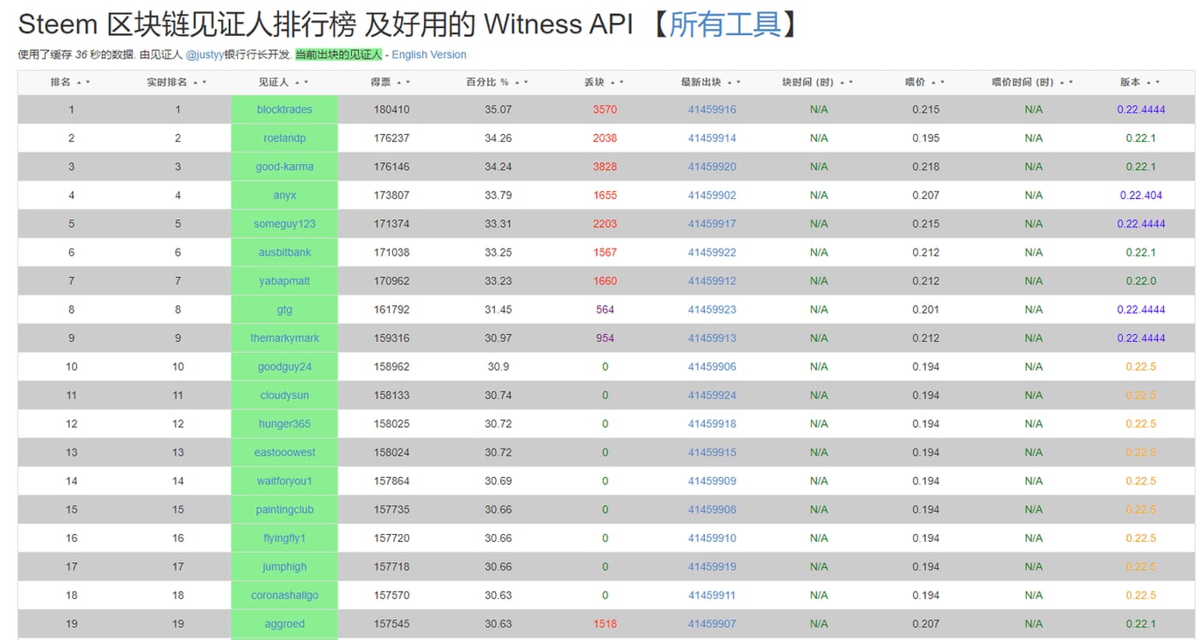Sort 版本 column descending with down arrow
Image resolution: width=1199 pixels, height=640 pixels.
(1157, 82)
